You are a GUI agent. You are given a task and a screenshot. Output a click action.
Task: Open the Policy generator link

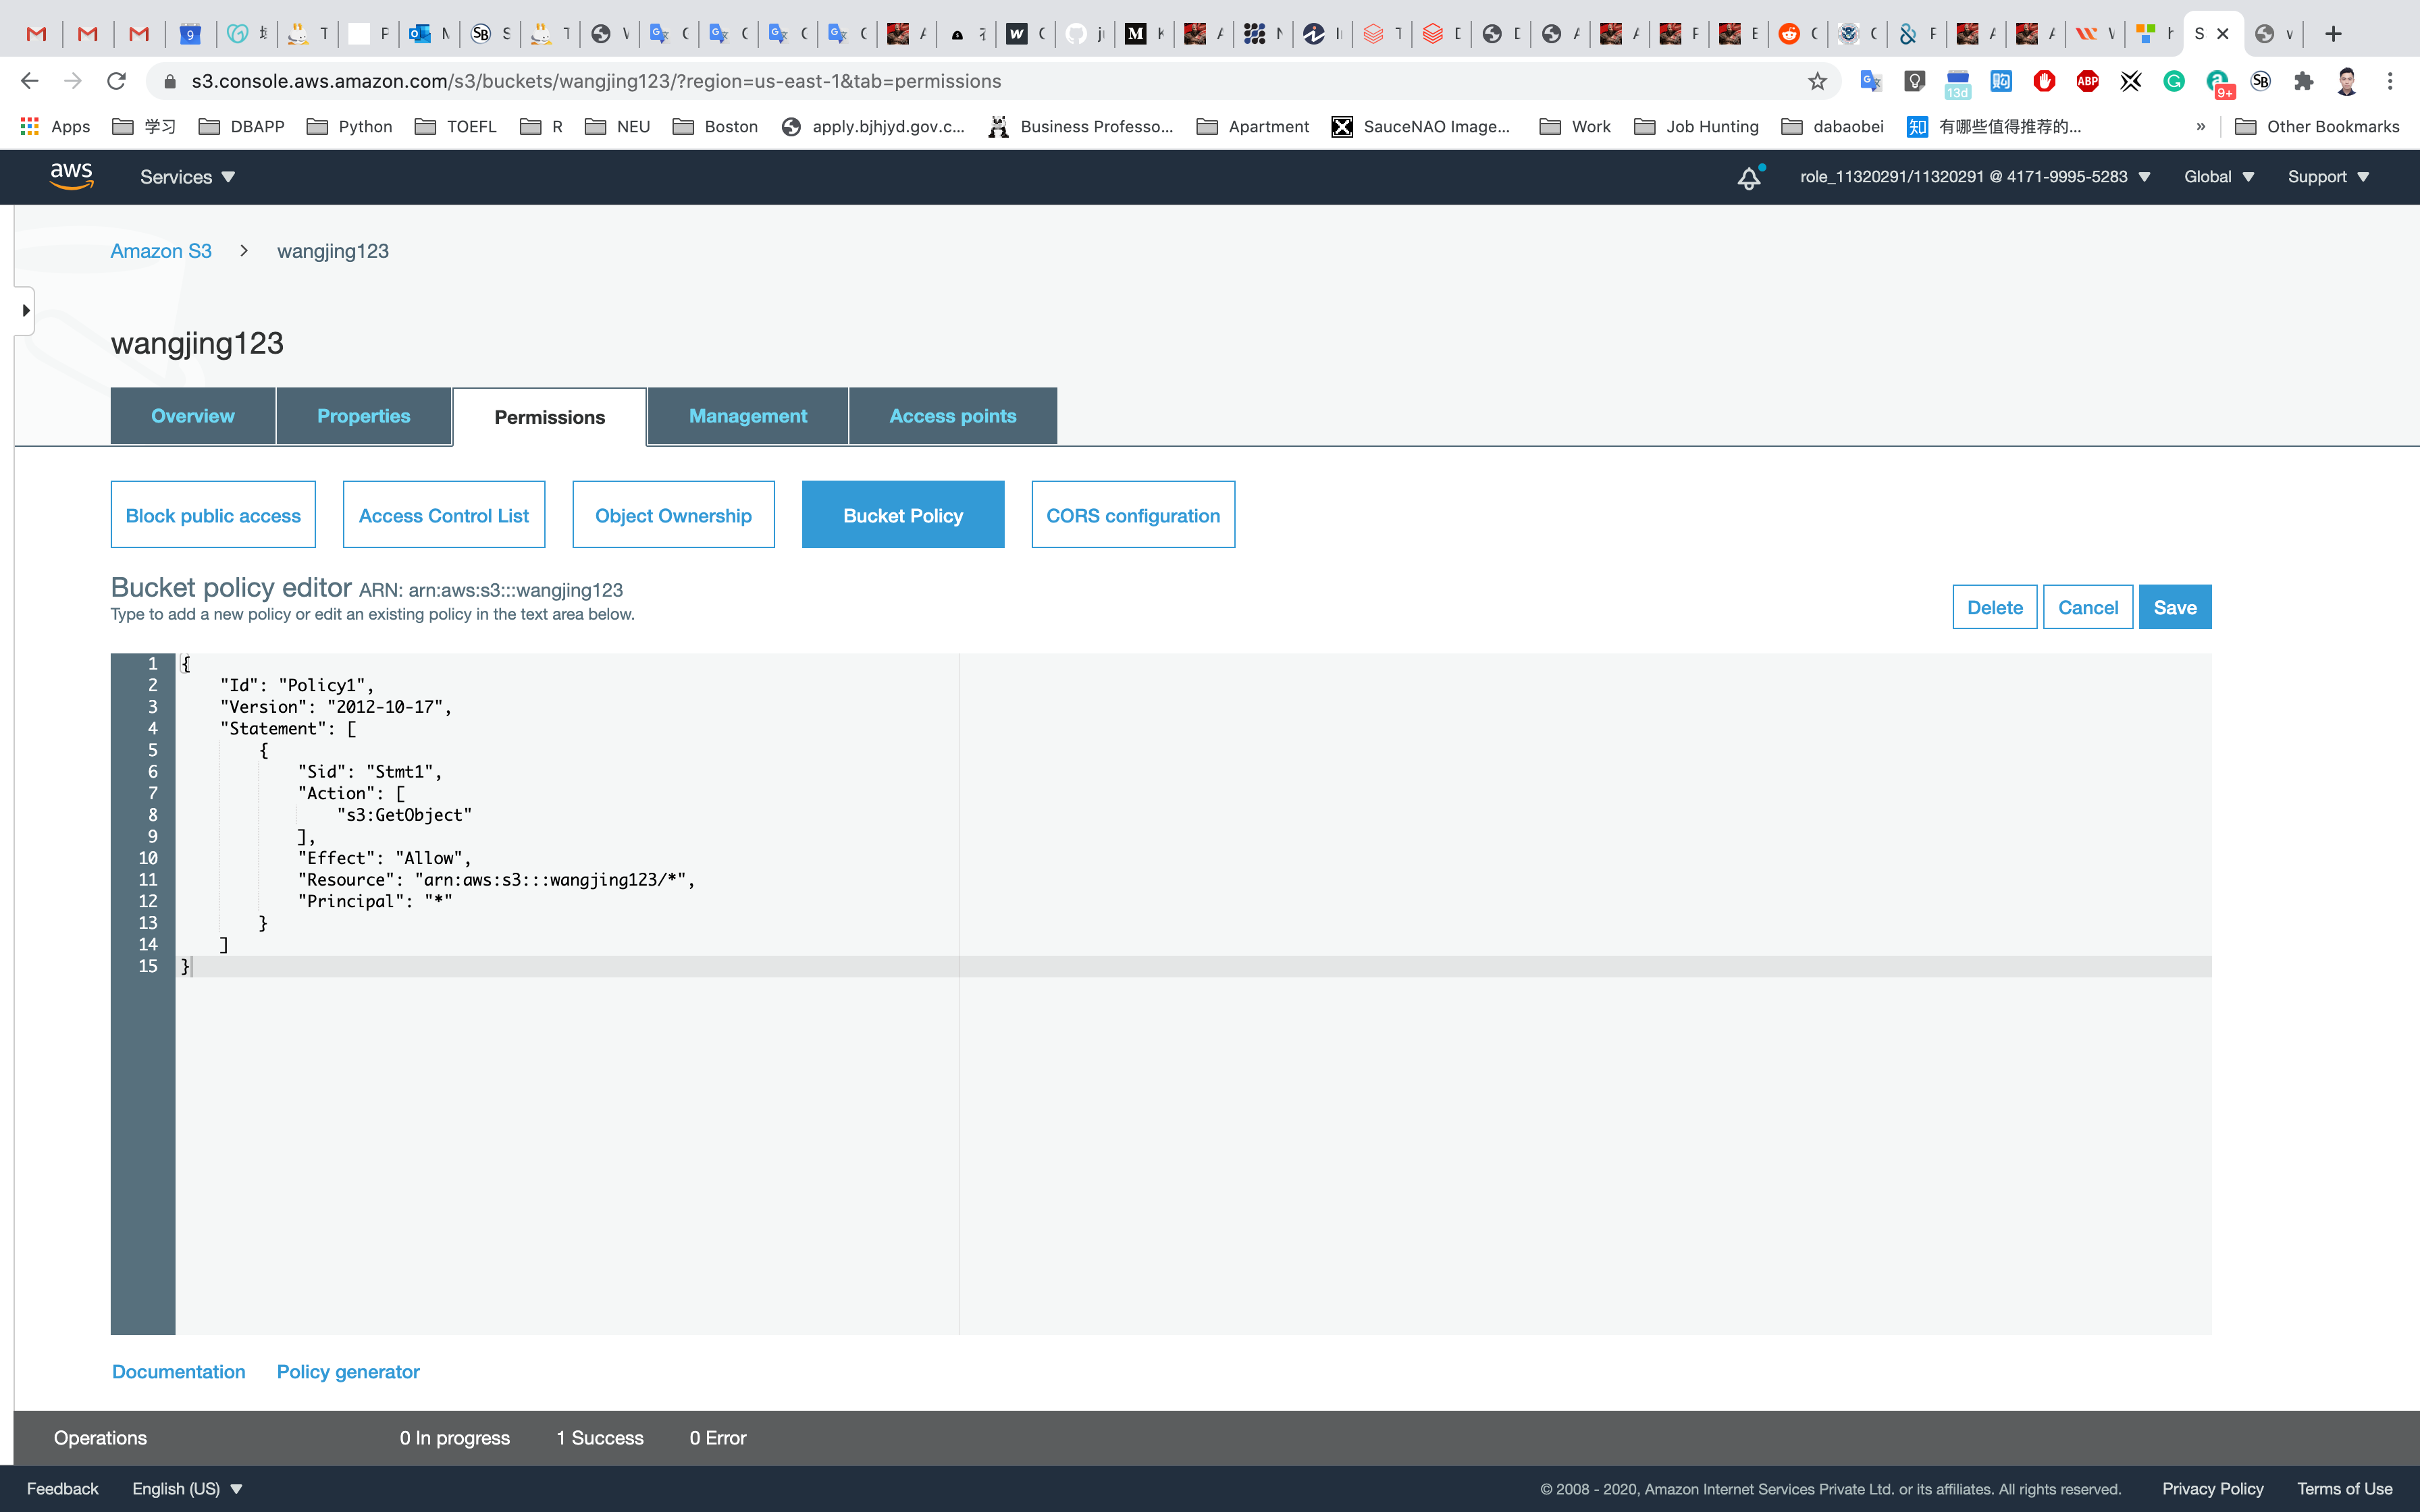coord(348,1371)
